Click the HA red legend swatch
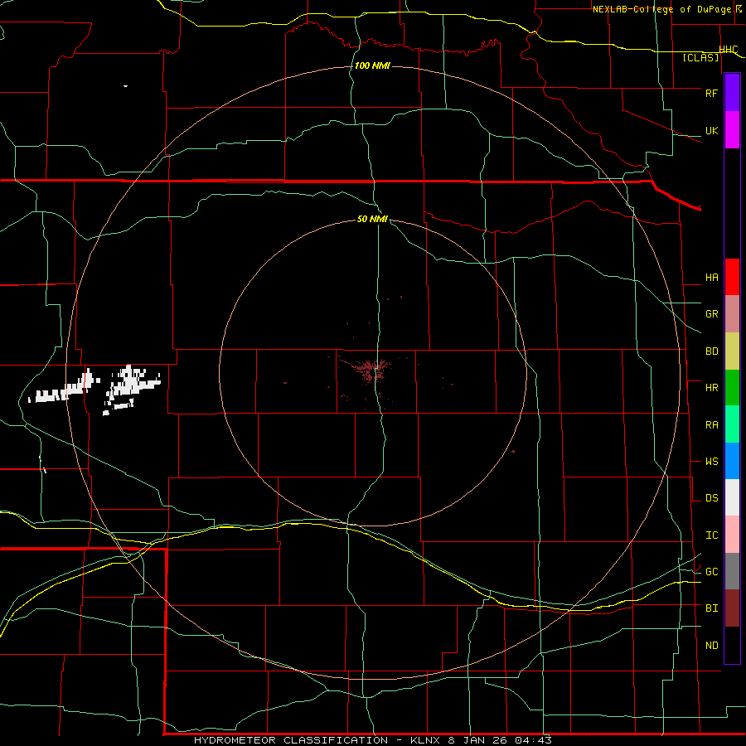The image size is (746, 746). click(732, 277)
